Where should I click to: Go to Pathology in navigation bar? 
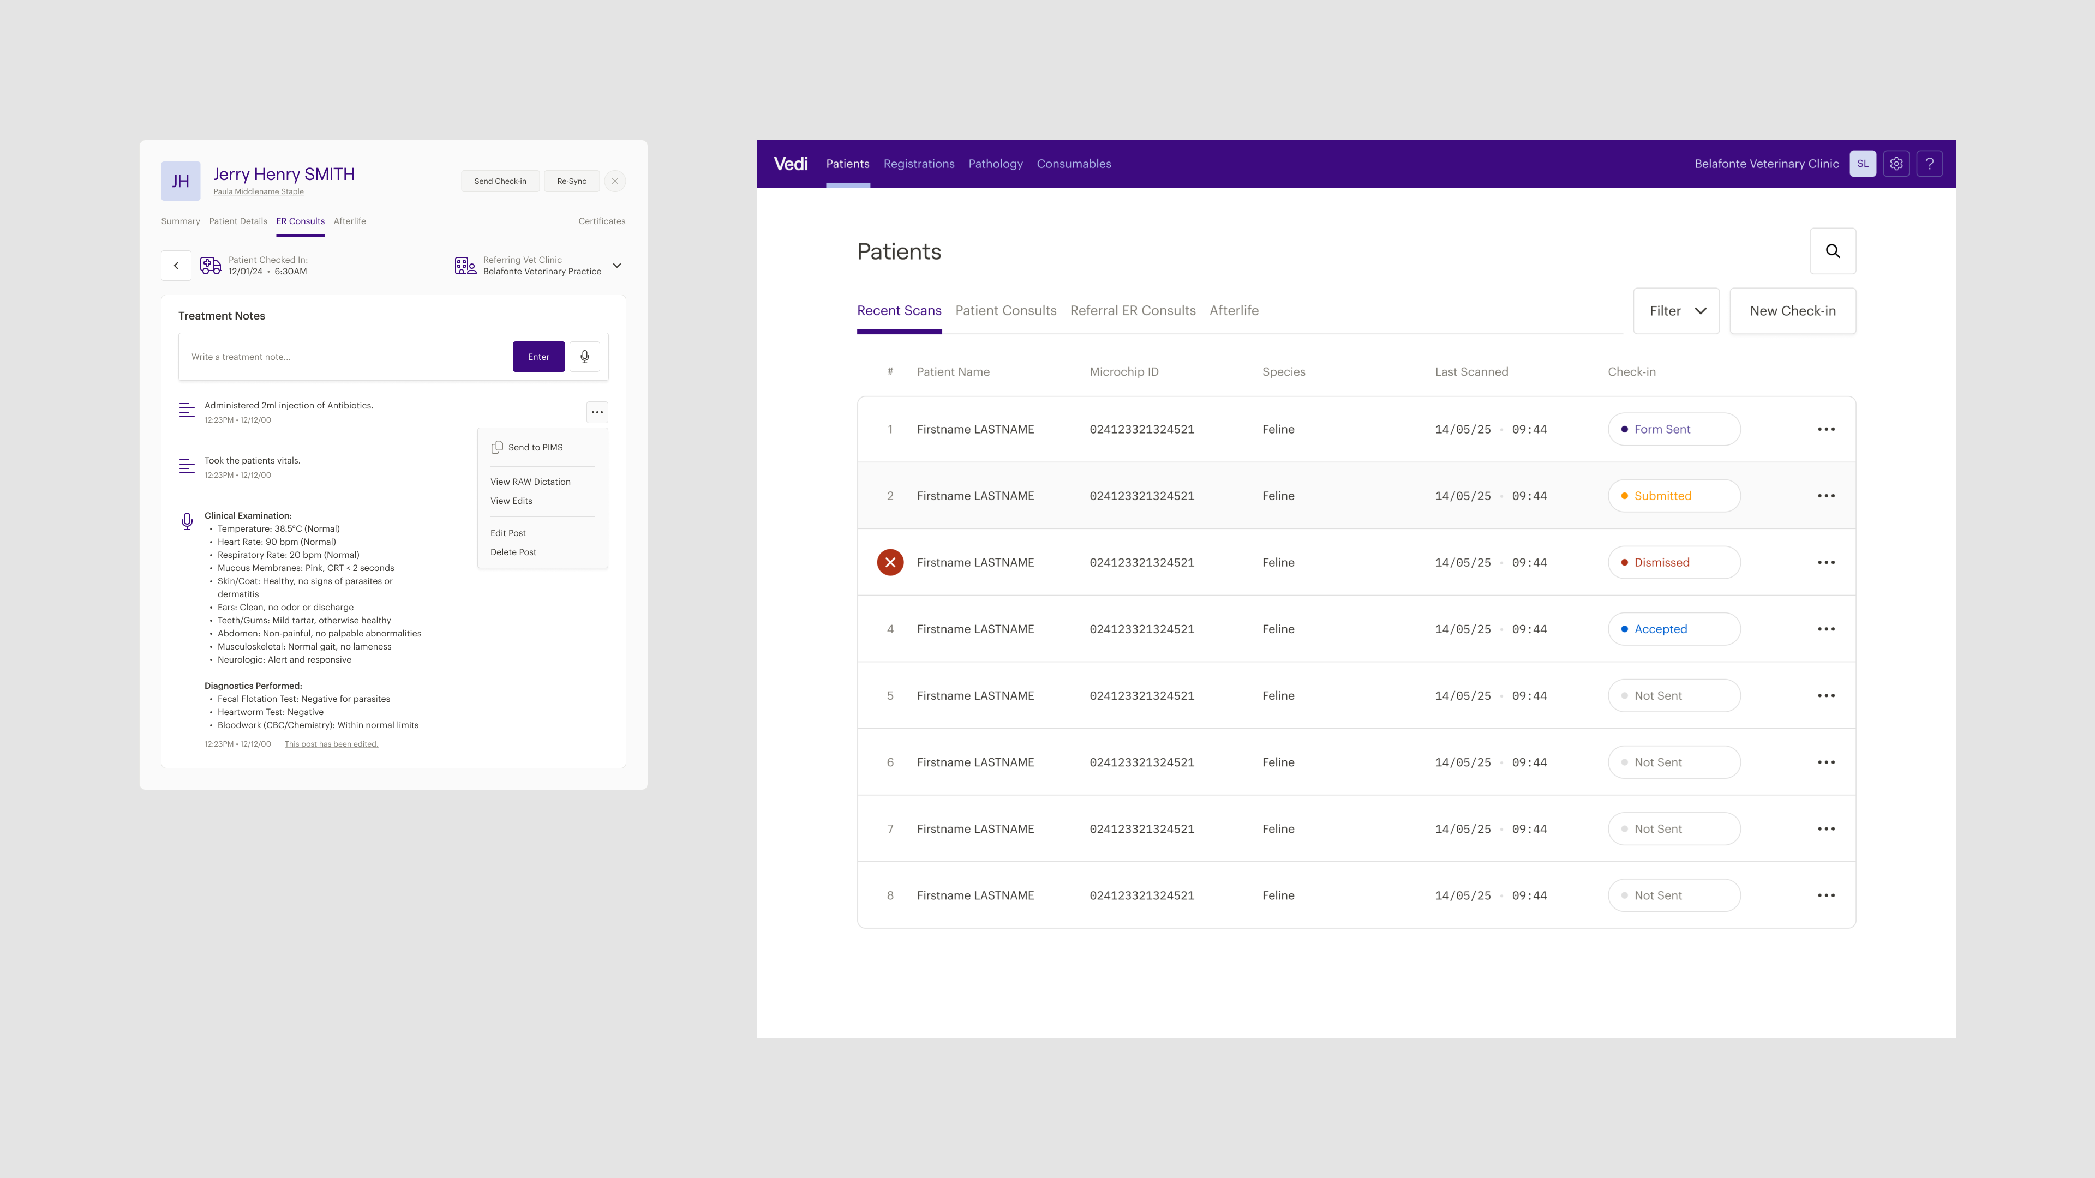tap(995, 164)
